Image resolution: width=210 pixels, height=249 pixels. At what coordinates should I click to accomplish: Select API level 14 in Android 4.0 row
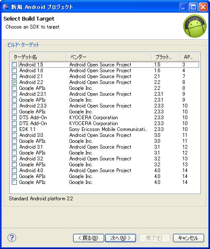[185, 170]
